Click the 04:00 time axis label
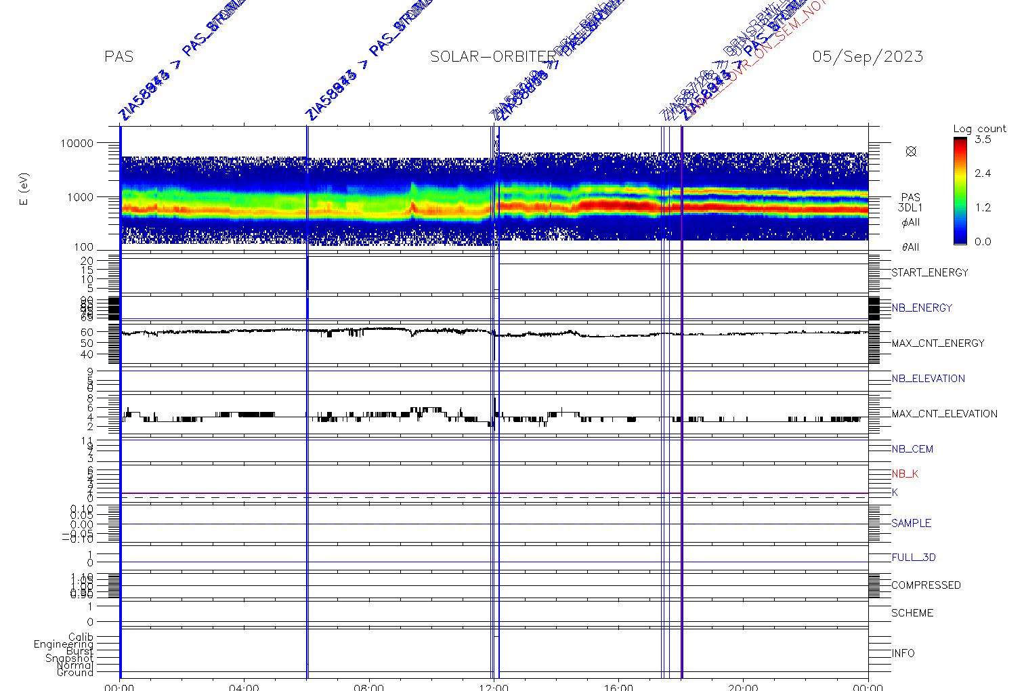 [244, 687]
